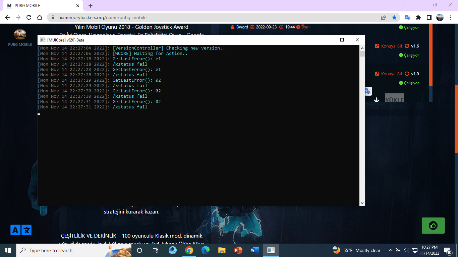Open PowerPoint from the taskbar
The width and height of the screenshot is (458, 257).
coord(238,250)
